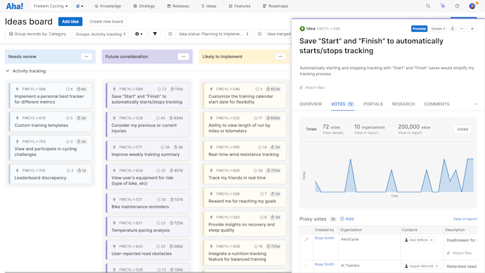Image resolution: width=485 pixels, height=273 pixels.
Task: Click View in report under 200,000 value
Action: click(x=410, y=133)
